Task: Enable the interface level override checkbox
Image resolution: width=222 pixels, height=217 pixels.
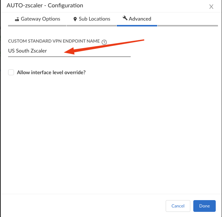Action: (x=11, y=73)
